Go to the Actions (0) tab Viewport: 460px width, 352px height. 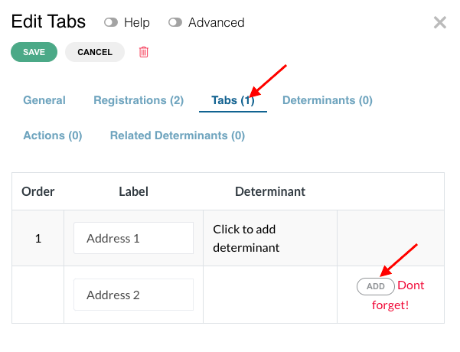53,135
